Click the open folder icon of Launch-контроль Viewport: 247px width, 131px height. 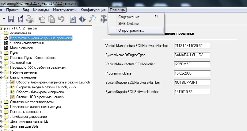(6, 77)
